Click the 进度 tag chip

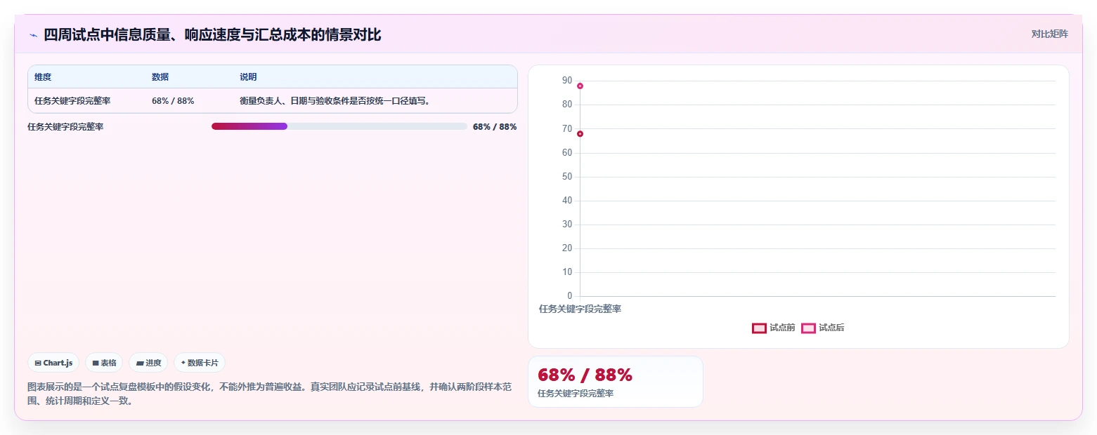click(x=148, y=363)
